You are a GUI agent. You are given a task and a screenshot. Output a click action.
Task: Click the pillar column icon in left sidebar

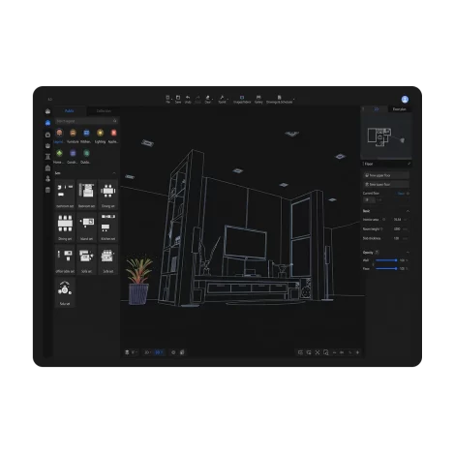[47, 157]
